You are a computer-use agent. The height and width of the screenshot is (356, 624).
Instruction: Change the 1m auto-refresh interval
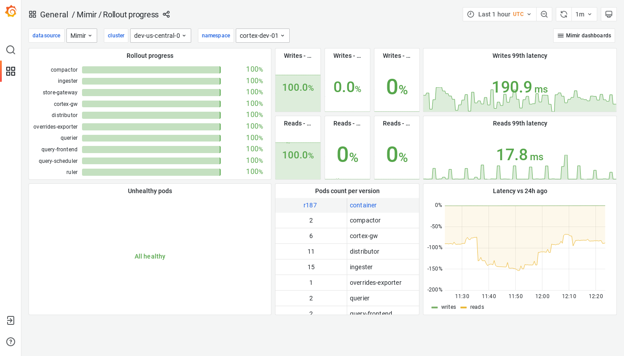[584, 14]
